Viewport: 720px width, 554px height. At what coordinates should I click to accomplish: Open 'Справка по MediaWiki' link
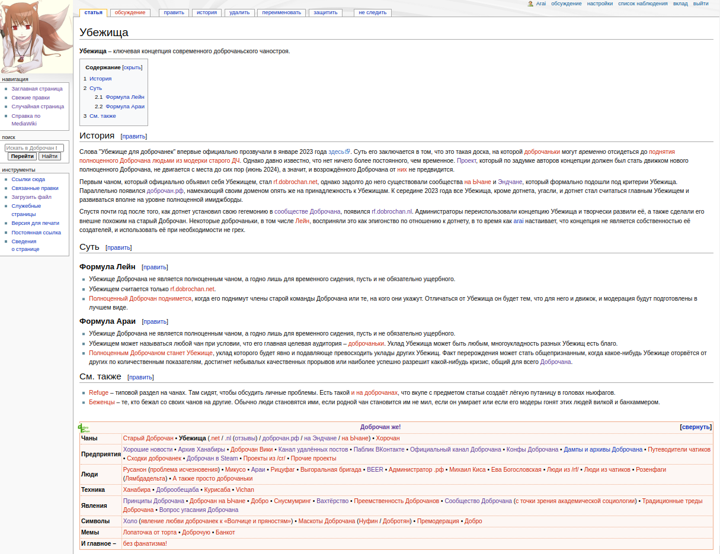click(x=25, y=120)
